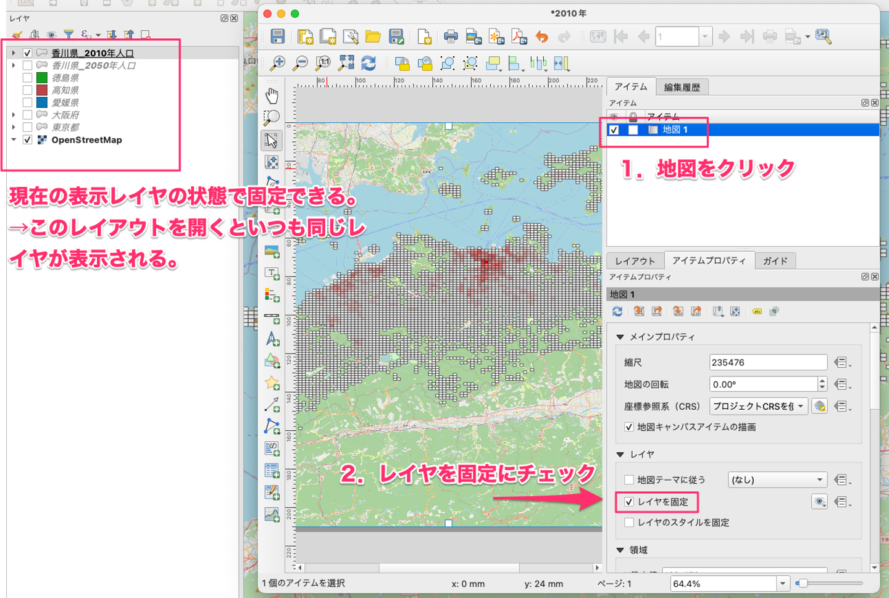The image size is (889, 598).
Task: Toggle visibility of 香川県_2010年人口 layer
Action: coord(27,53)
